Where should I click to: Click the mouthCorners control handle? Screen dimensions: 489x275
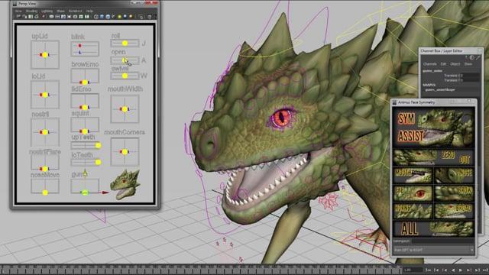tap(125, 152)
